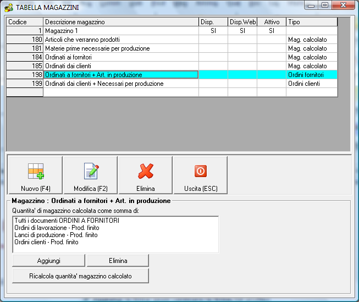This screenshot has width=359, height=302.
Task: Click code cell 199
Action: click(x=25, y=84)
